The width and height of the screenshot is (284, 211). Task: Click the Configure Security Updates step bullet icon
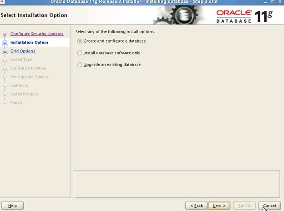tap(5, 34)
